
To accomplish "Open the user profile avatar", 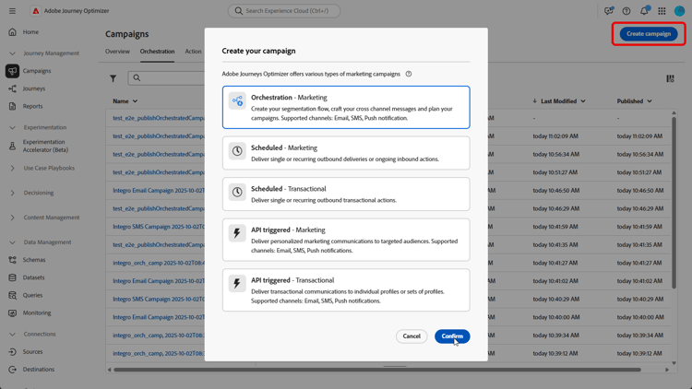I will point(680,10).
